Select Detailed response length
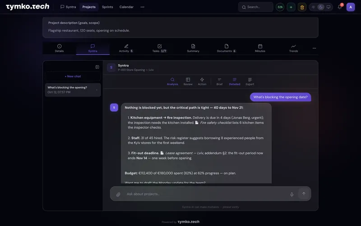361x226 pixels. 235,82
